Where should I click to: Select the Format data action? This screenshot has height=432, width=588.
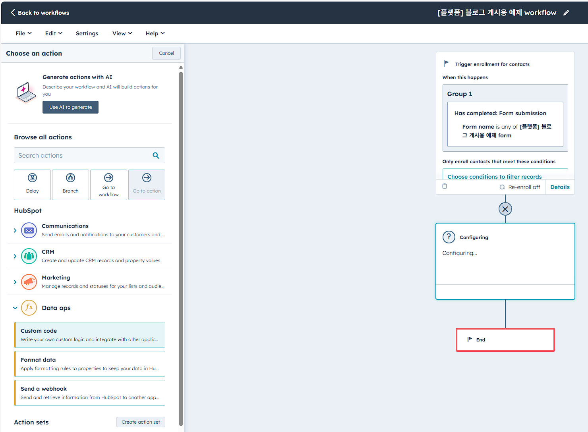click(x=89, y=364)
